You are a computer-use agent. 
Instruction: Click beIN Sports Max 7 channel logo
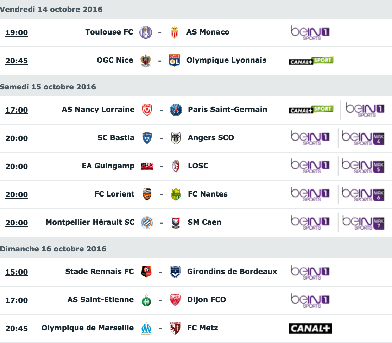pos(363,223)
